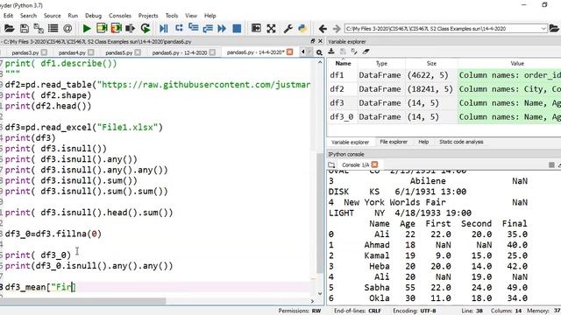This screenshot has width=561, height=315.
Task: Close the pandas6.py - 14-4-2020 tab
Action: click(290, 52)
